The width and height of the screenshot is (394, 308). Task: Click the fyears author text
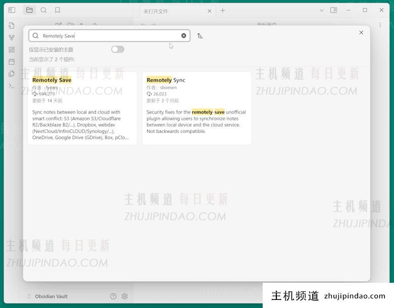click(x=52, y=88)
